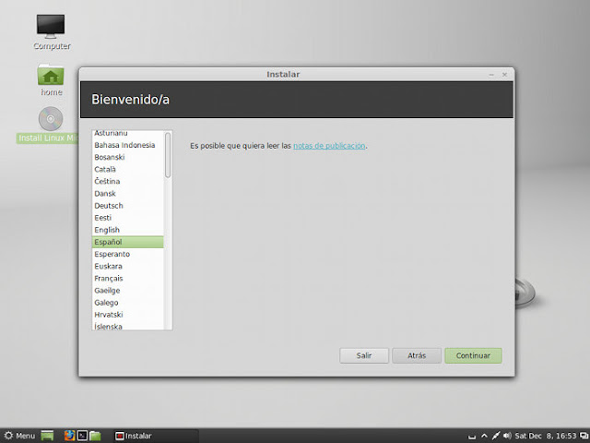Click the Atrás button
The height and width of the screenshot is (443, 590).
click(417, 355)
